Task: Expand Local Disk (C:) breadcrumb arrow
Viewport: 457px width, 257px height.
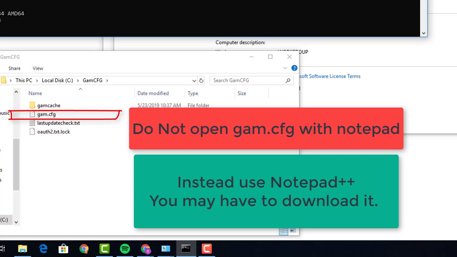Action: click(x=78, y=80)
